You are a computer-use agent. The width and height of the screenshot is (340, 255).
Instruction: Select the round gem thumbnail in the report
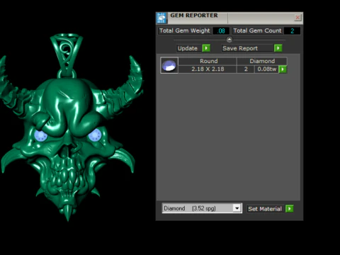click(169, 65)
